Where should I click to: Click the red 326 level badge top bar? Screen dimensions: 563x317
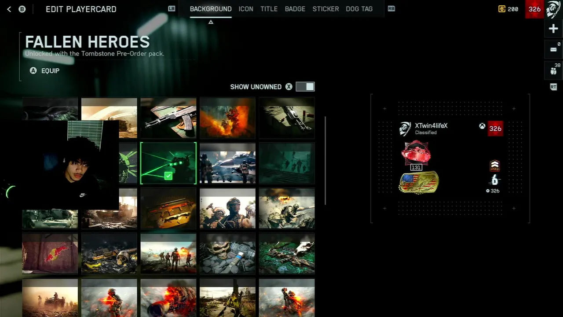point(534,9)
